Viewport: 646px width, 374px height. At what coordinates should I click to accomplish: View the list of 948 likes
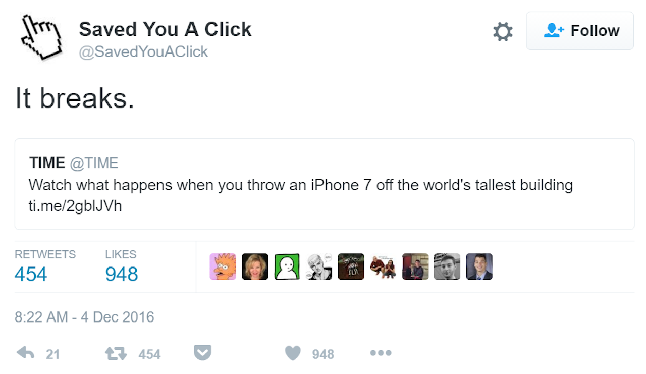coord(122,274)
